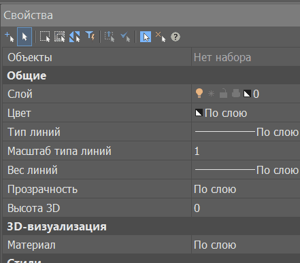Open the Цвет value 'По слою' dropdown
This screenshot has width=300, height=263.
point(226,113)
